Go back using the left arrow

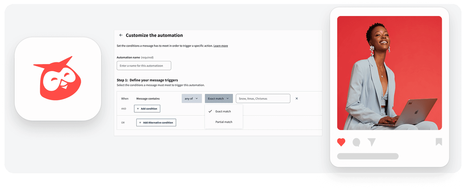tap(121, 35)
